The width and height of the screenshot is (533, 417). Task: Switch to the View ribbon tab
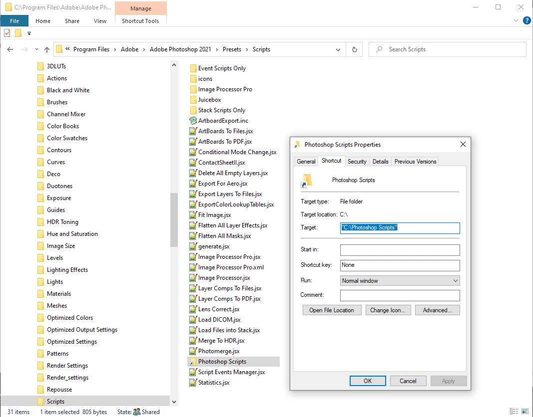[x=100, y=20]
